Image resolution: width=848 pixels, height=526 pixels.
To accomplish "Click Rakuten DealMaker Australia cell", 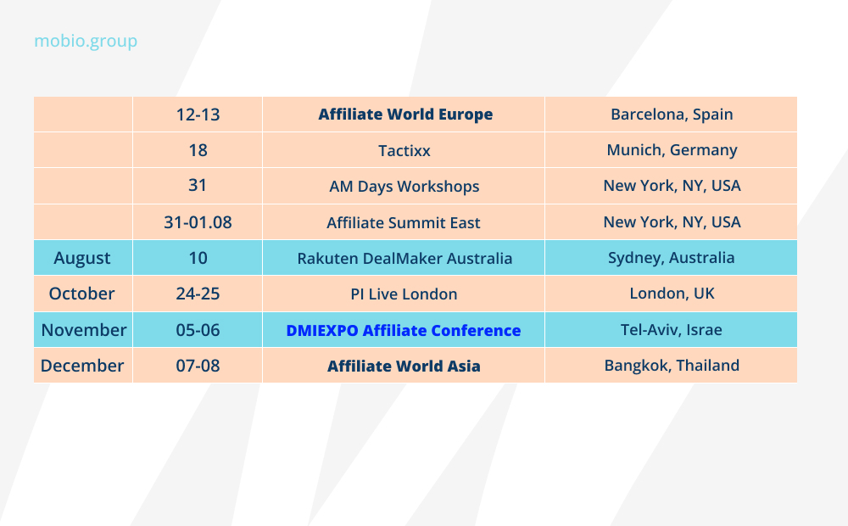I will (x=404, y=258).
